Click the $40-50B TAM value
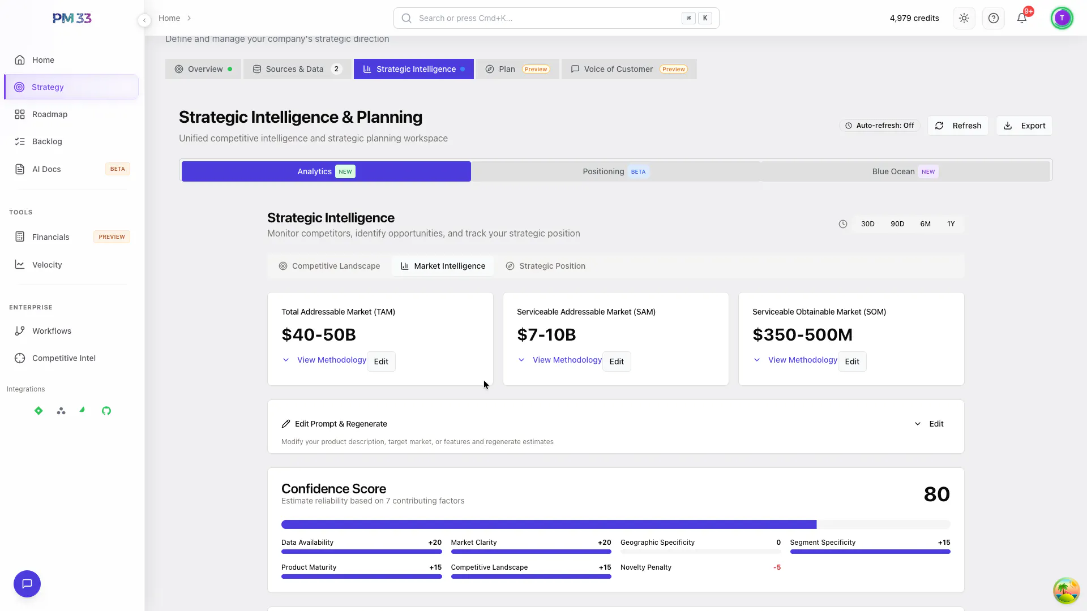 point(319,334)
